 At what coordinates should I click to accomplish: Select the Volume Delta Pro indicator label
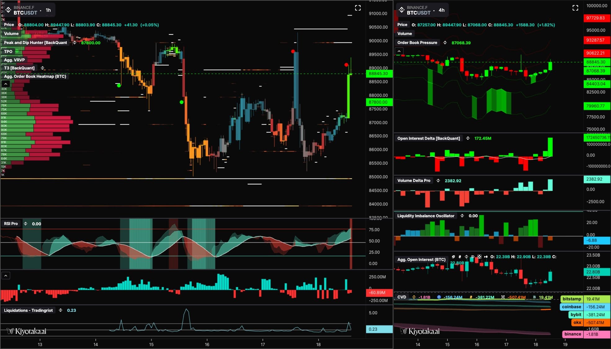click(414, 181)
